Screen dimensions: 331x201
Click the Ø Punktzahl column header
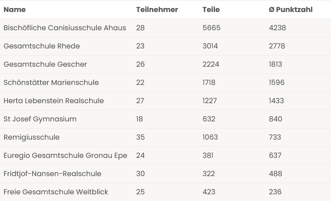pyautogui.click(x=290, y=10)
